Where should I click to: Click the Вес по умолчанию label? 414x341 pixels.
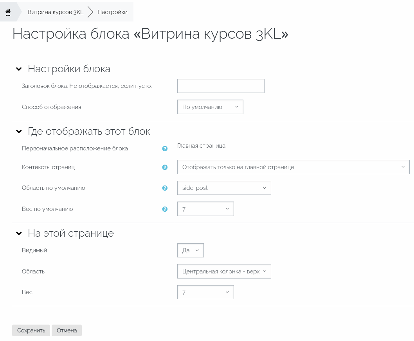pos(47,209)
